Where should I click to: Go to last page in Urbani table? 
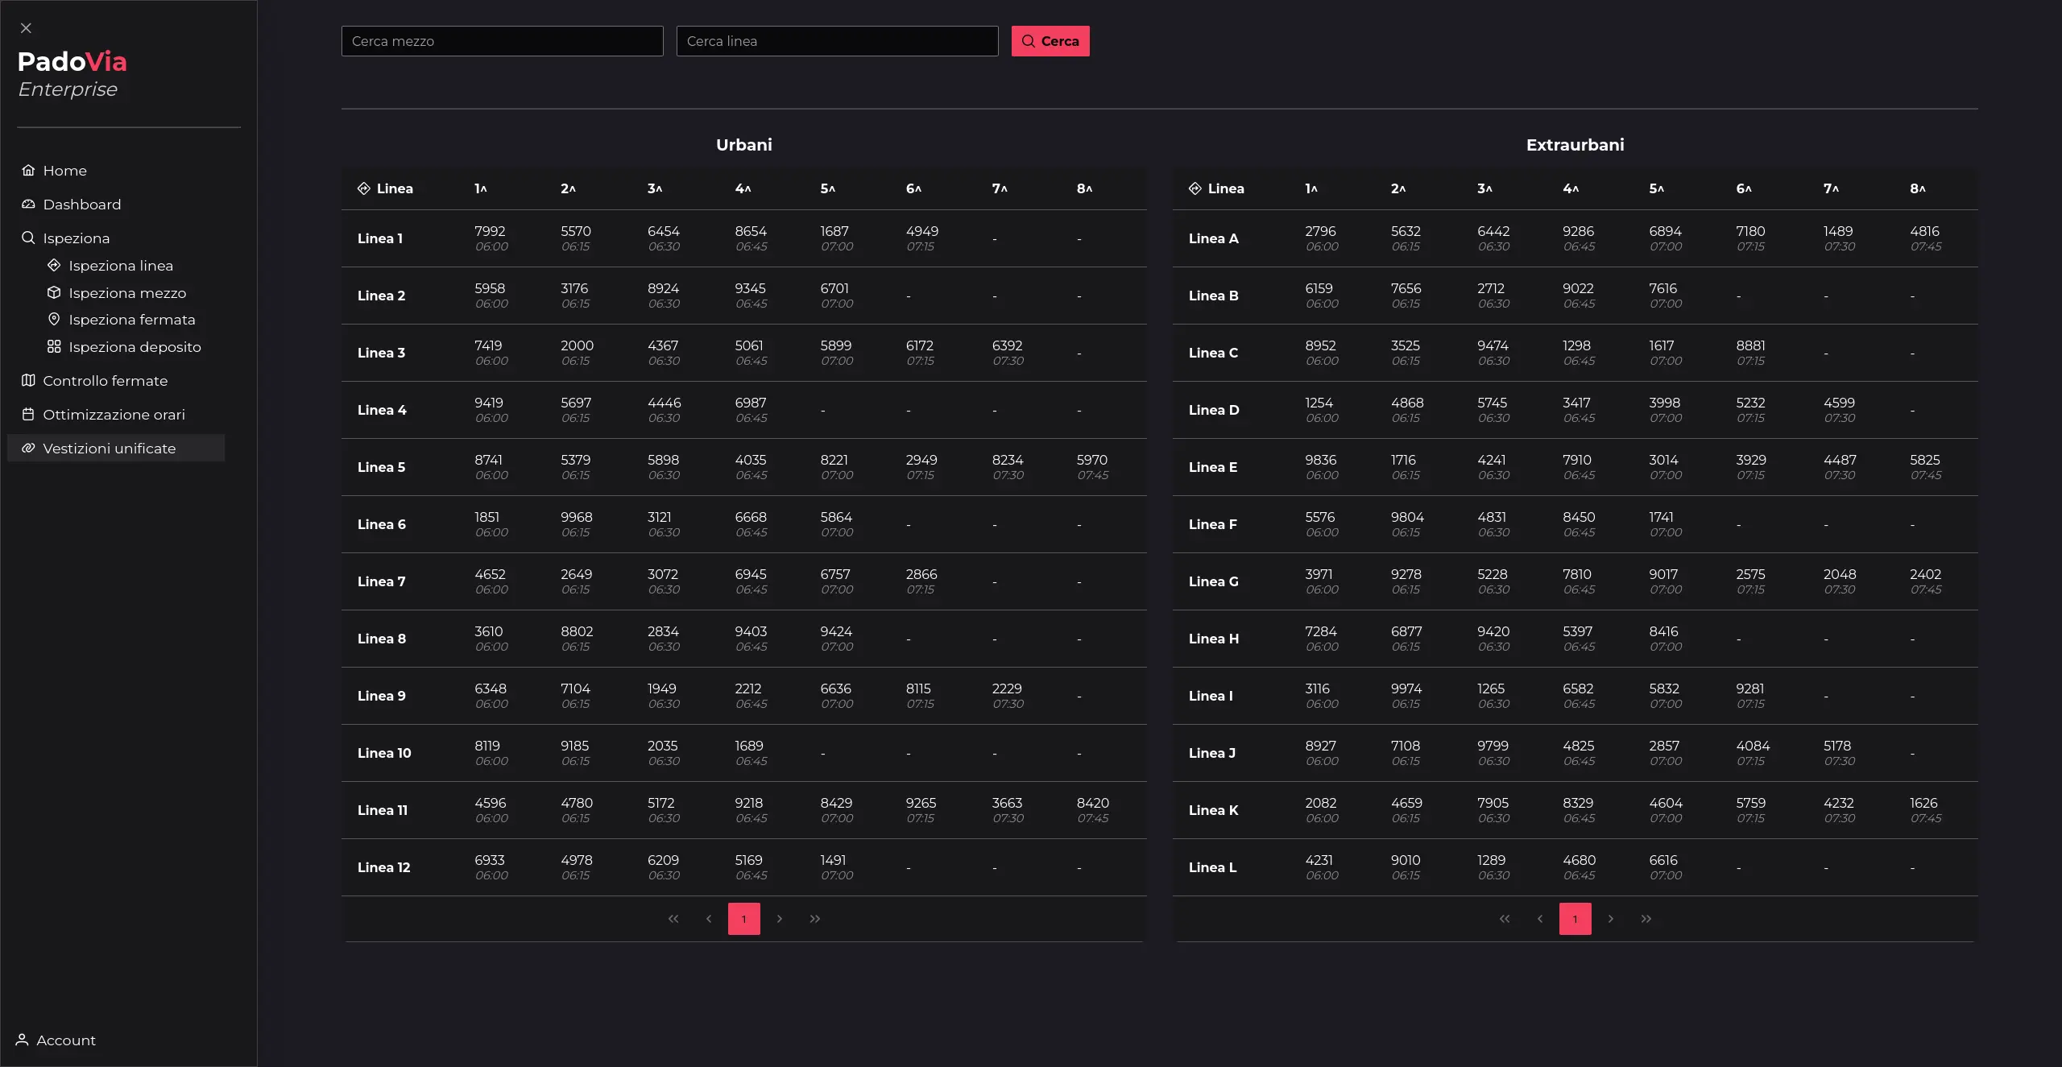[815, 919]
